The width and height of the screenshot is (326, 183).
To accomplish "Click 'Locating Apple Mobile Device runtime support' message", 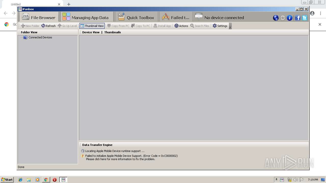I will pyautogui.click(x=115, y=151).
